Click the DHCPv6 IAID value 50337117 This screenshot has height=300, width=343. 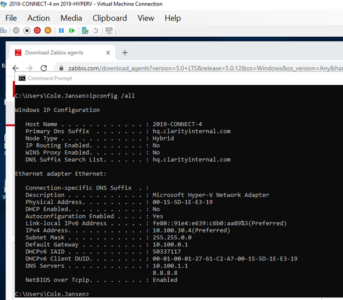[x=167, y=252]
